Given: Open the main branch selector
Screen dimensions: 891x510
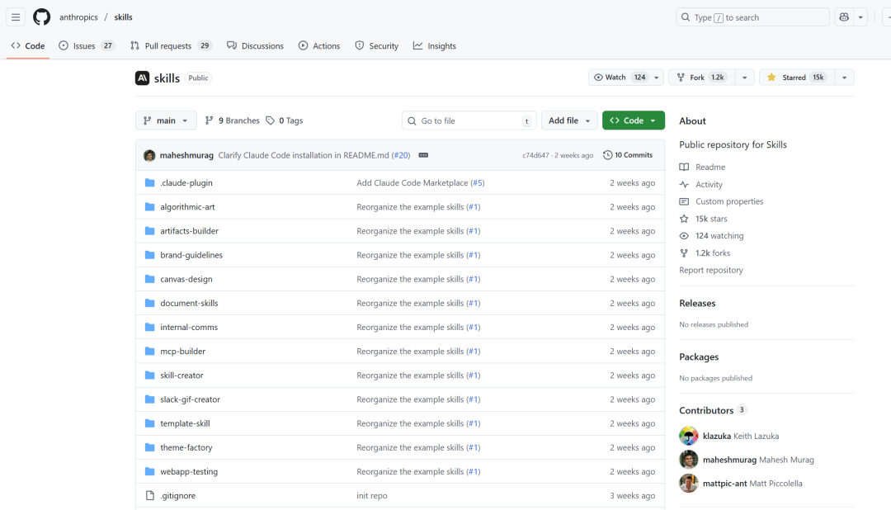Looking at the screenshot, I should coord(166,120).
